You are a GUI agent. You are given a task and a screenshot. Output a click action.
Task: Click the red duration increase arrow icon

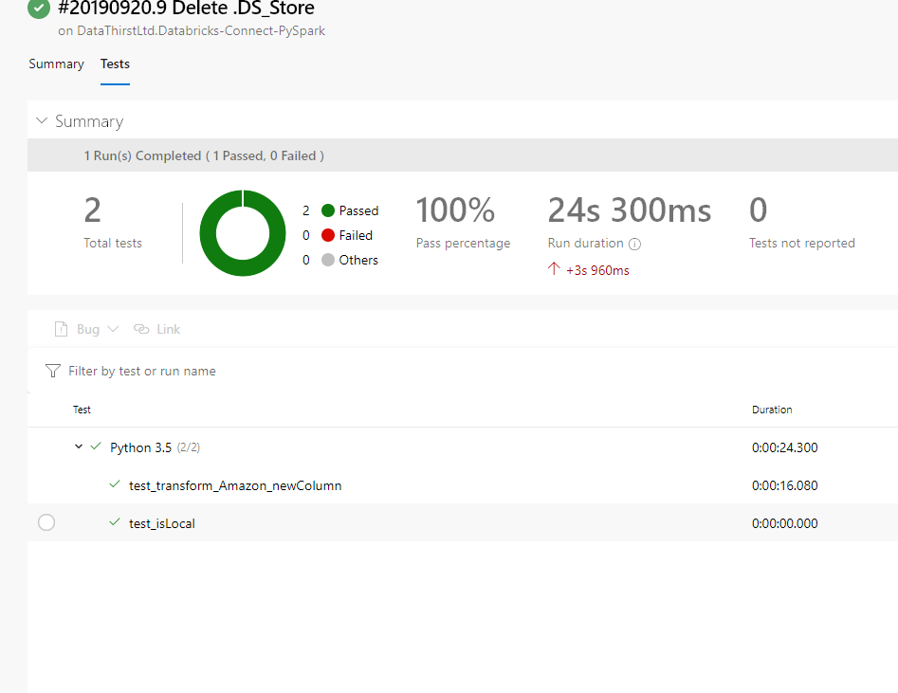554,268
